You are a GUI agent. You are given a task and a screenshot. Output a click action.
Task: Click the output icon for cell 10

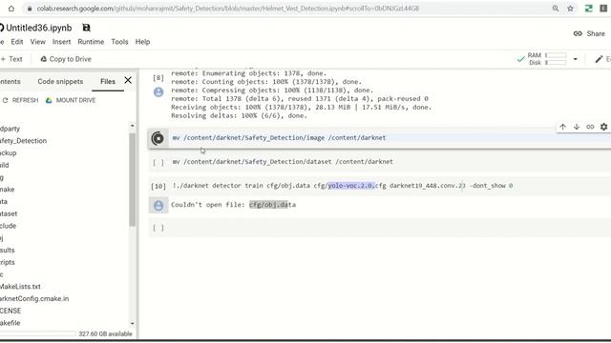click(158, 206)
